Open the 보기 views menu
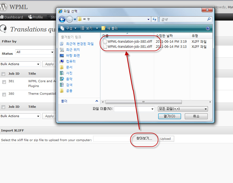This screenshot has width=233, height=183. [87, 28]
